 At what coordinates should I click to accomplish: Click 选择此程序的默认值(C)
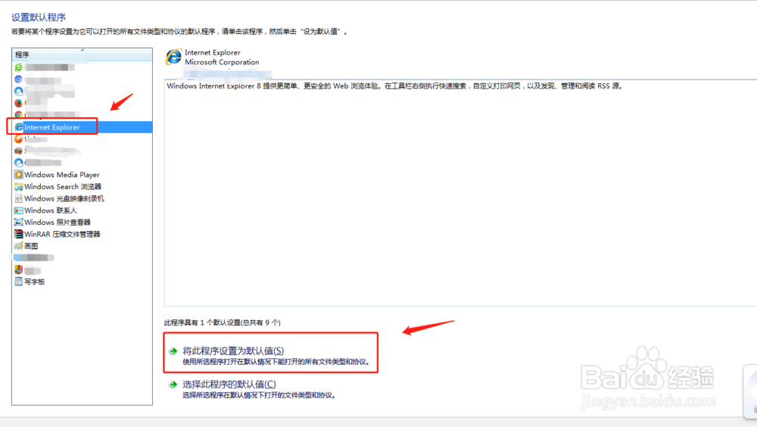(229, 385)
